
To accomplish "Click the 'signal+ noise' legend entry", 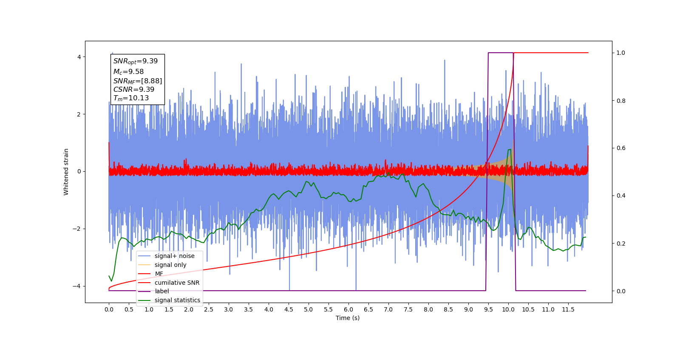I will coord(175,256).
